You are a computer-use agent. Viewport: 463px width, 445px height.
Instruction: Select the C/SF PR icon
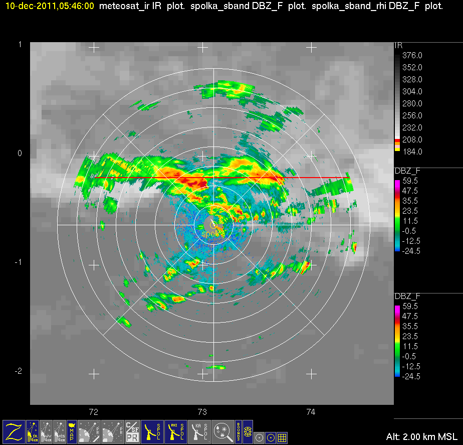pos(132,431)
